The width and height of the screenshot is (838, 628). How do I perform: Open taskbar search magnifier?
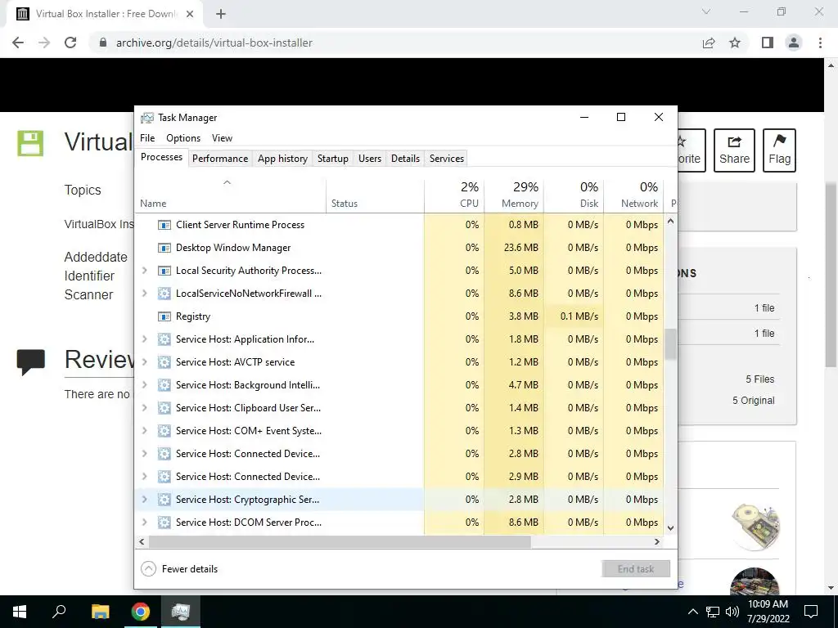(59, 612)
